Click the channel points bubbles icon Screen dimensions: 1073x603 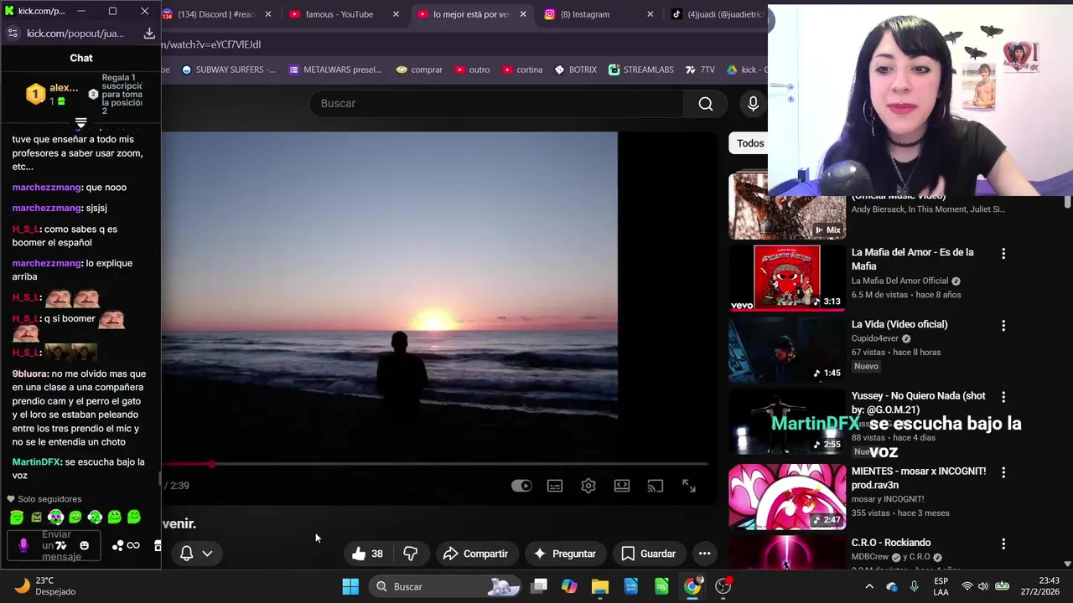(x=117, y=546)
